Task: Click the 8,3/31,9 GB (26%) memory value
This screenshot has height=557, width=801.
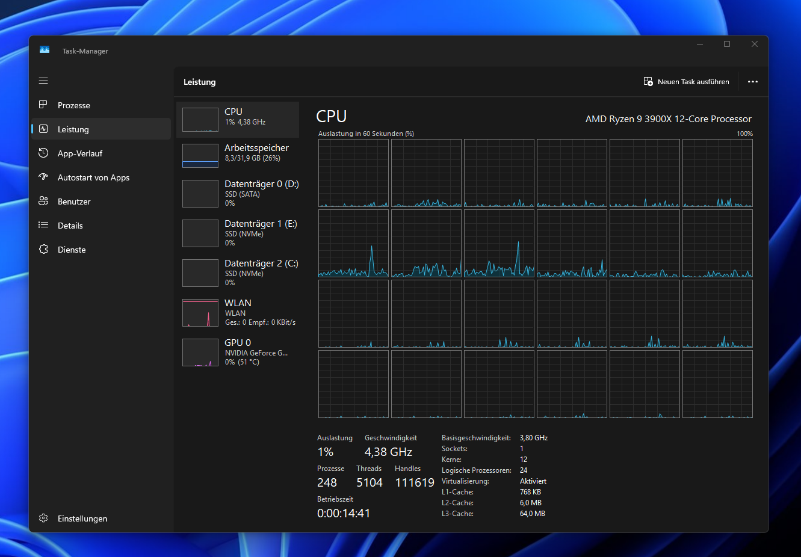Action: [253, 158]
